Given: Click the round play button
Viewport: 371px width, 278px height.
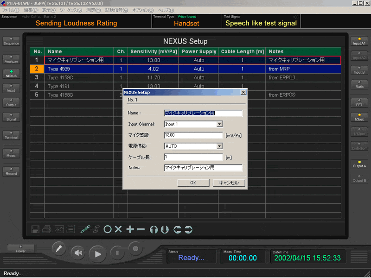Looking at the screenshot, I should click(97, 254).
